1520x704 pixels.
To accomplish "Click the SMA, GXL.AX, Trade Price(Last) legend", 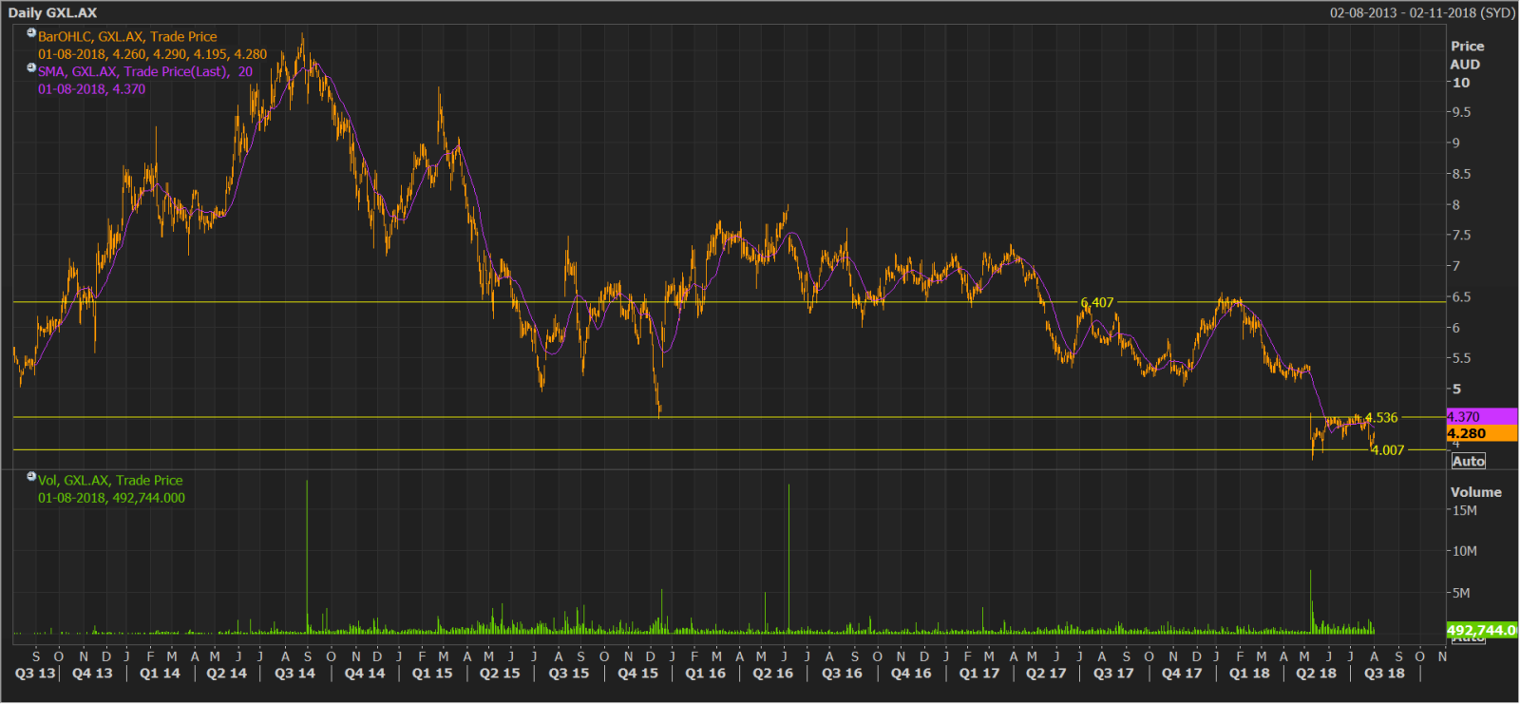I will (145, 71).
